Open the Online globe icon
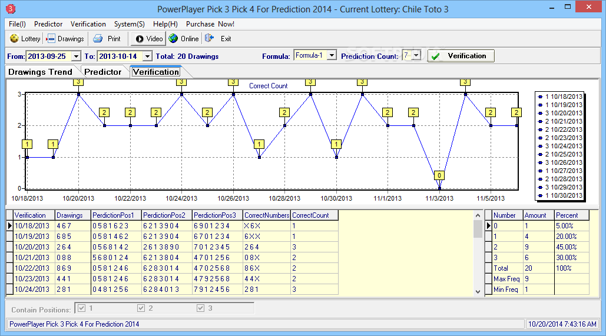 coord(174,39)
